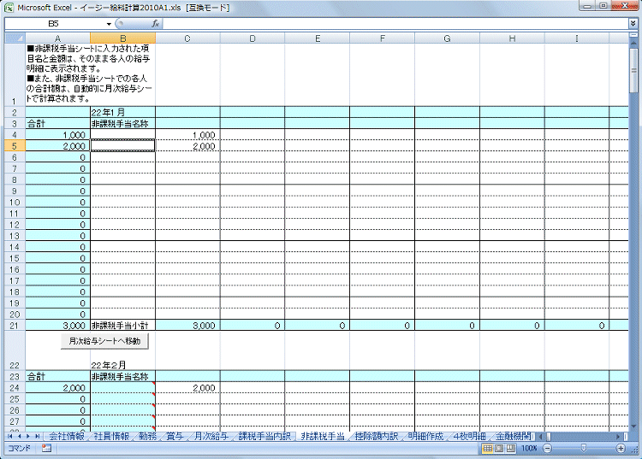Image resolution: width=642 pixels, height=459 pixels.
Task: Click the zoom in plus button
Action: click(622, 448)
